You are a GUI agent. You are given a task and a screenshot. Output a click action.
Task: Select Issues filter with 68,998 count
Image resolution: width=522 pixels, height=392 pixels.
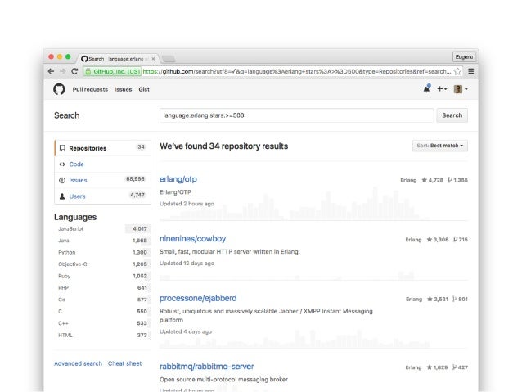coord(102,180)
